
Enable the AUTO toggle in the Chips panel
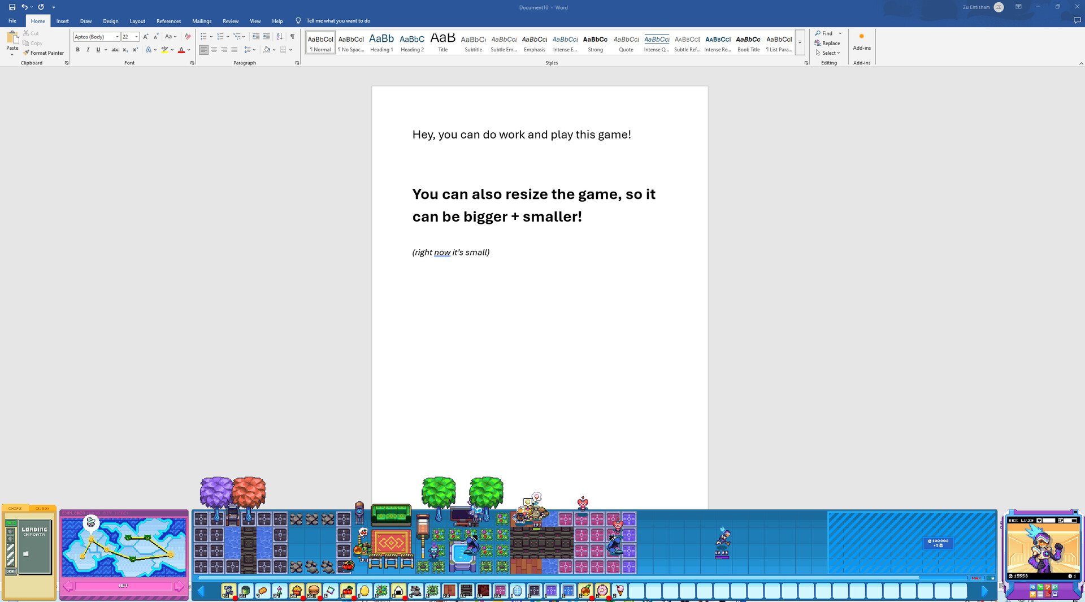pos(11,523)
